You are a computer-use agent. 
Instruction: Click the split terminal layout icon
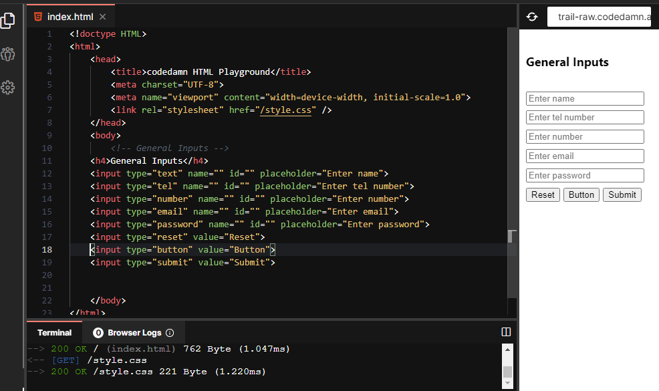506,332
